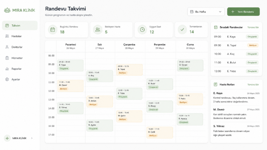Image resolution: width=267 pixels, height=150 pixels.
Task: Open O. Güven 09:00 appointment on Cuma
Action: tap(190, 65)
